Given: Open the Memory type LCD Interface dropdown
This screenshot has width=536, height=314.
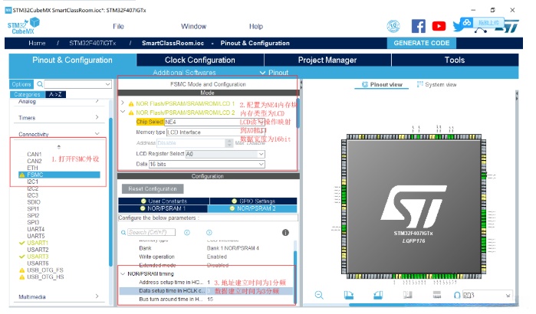Looking at the screenshot, I should coord(261,132).
